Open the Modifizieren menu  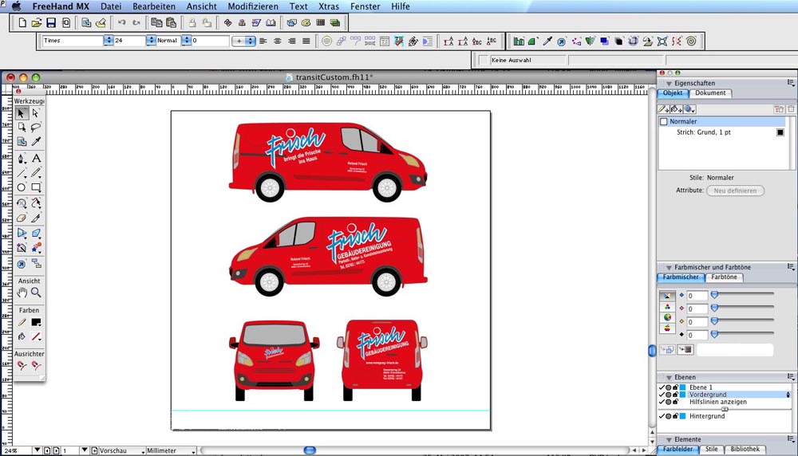pyautogui.click(x=253, y=6)
